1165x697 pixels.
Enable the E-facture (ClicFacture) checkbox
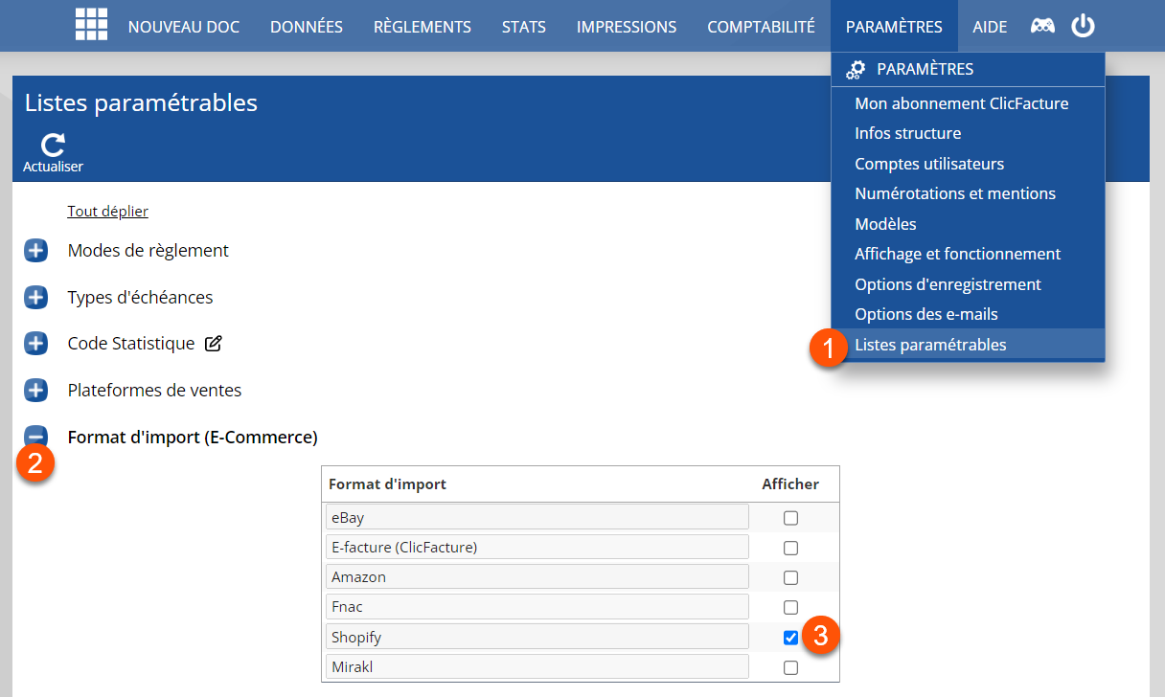click(x=790, y=549)
